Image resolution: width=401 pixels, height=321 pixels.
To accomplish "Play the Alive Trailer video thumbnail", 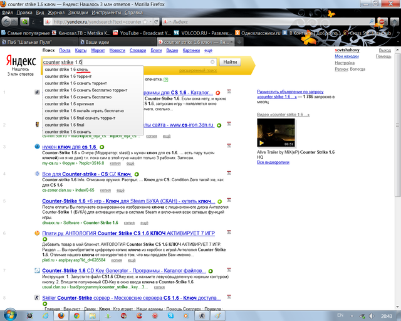I will coord(276,132).
